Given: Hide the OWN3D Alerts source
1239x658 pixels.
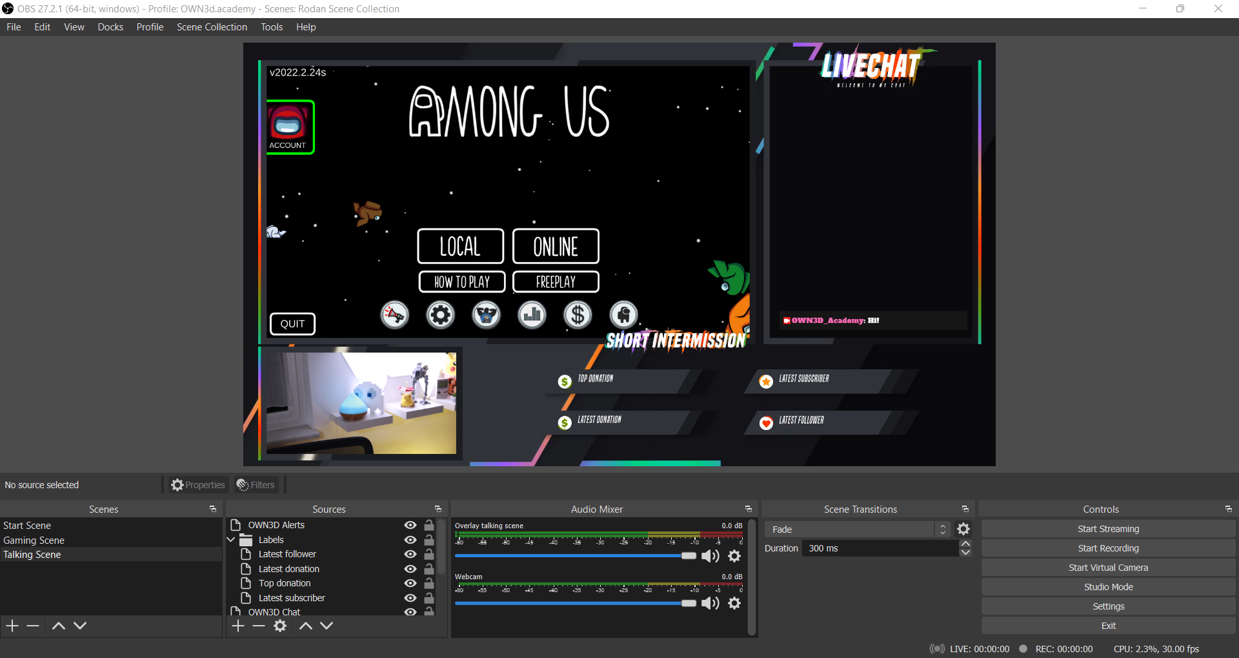Looking at the screenshot, I should tap(410, 526).
